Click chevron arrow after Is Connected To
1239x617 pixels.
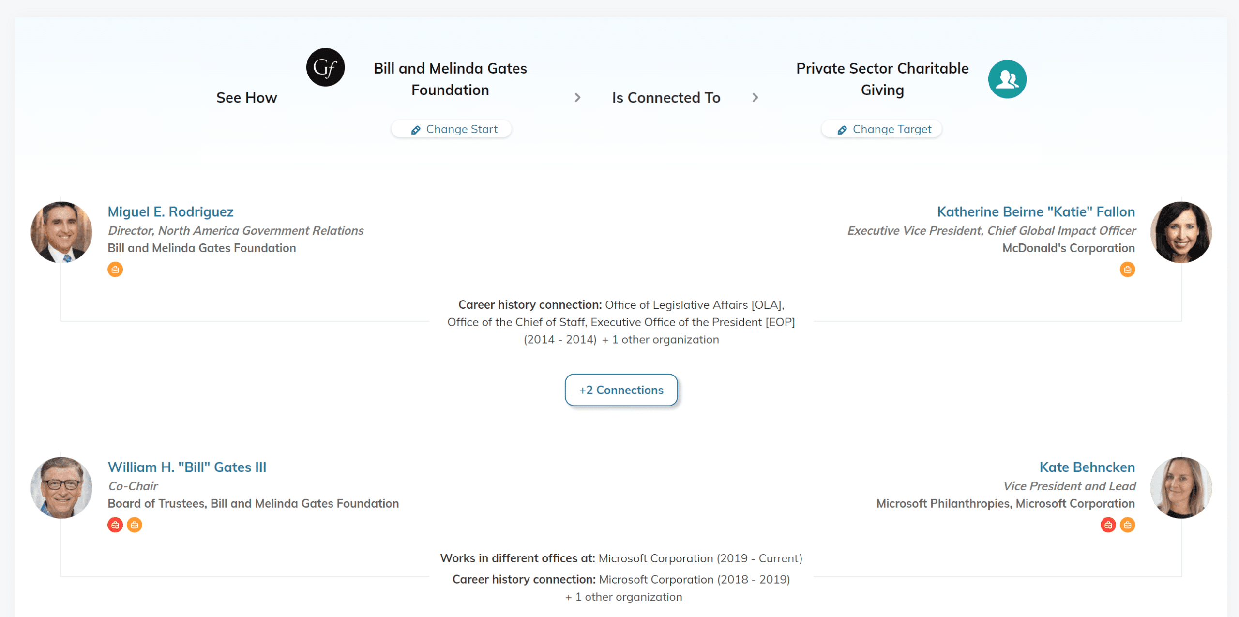coord(755,98)
